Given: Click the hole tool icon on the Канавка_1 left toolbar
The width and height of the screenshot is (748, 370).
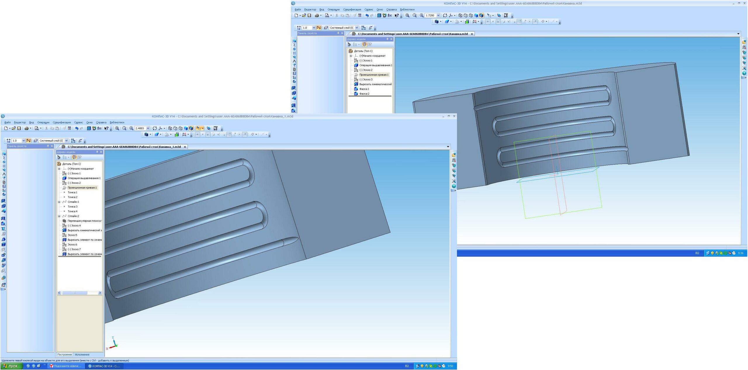Looking at the screenshot, I should (x=3, y=229).
